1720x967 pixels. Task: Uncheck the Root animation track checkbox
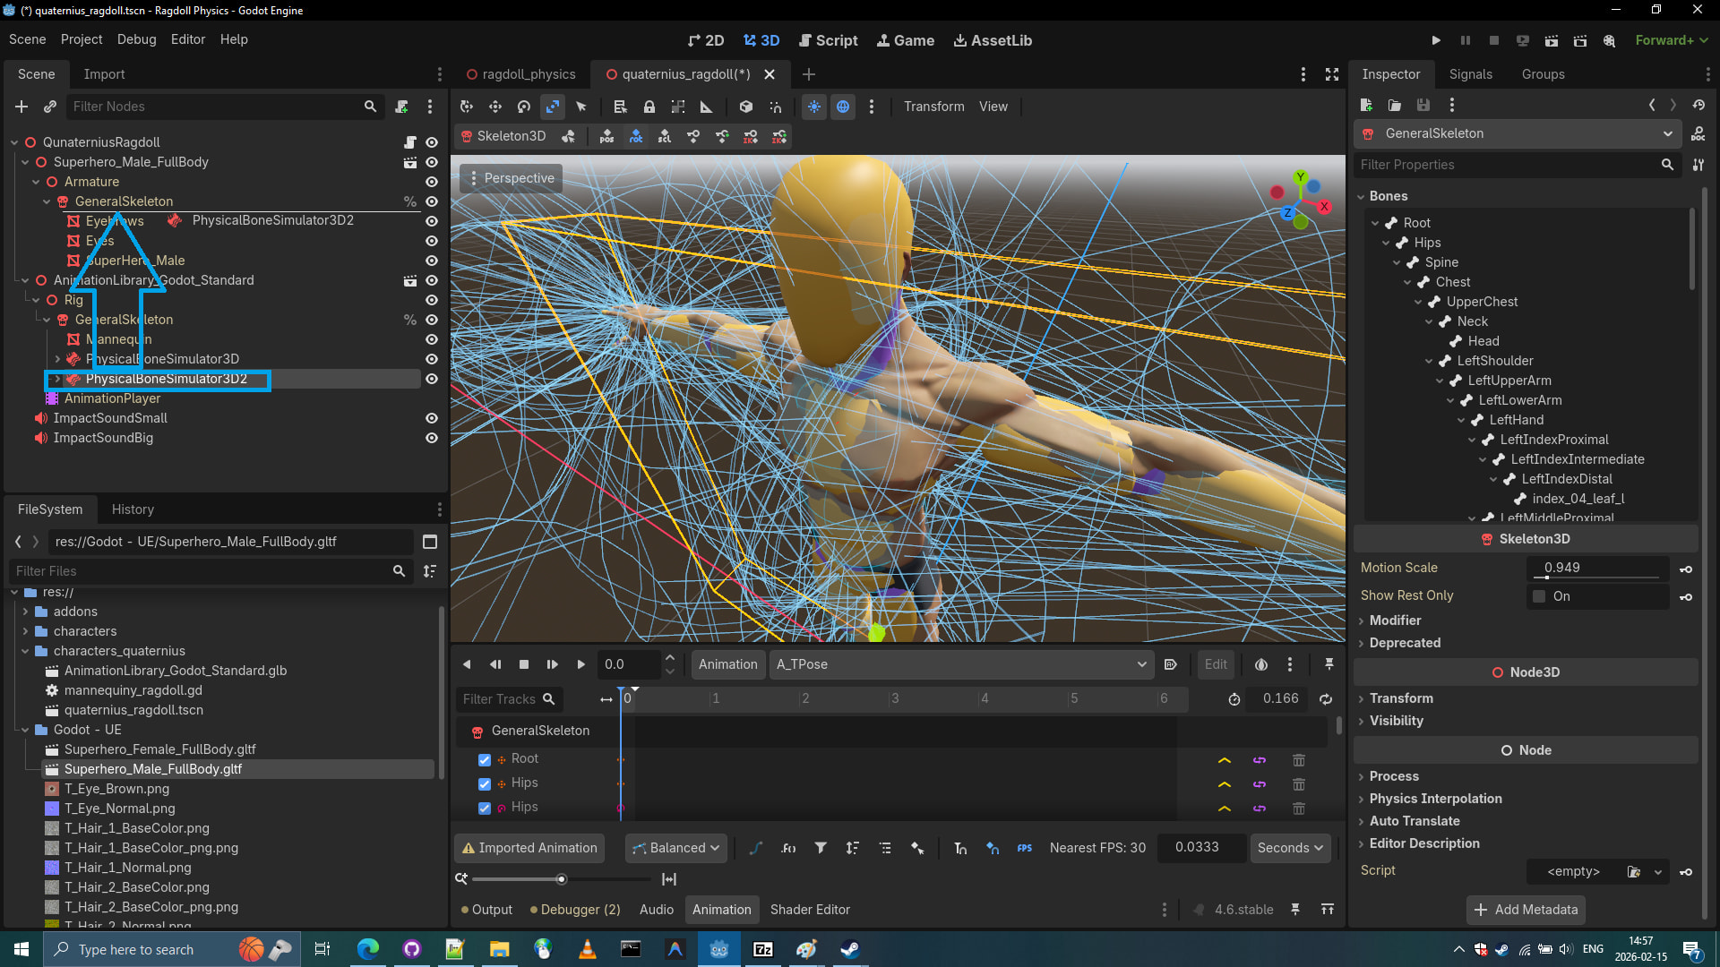coord(485,759)
